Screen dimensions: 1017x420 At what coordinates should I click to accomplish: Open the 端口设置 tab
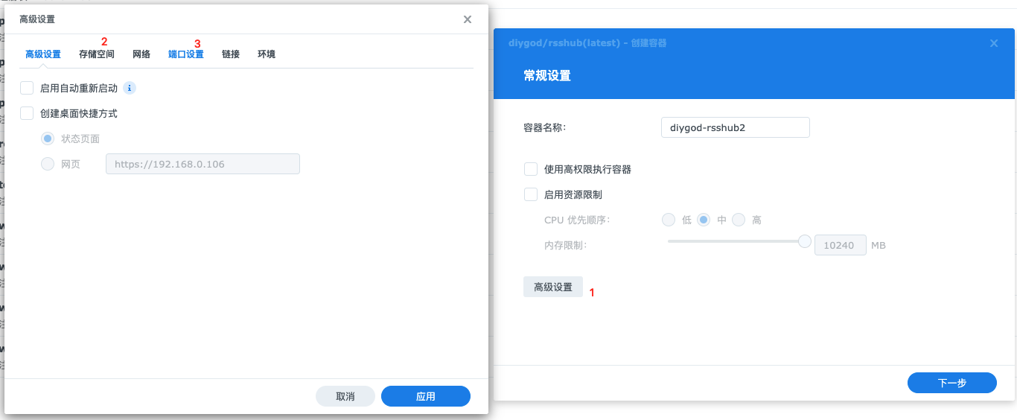[x=186, y=54]
